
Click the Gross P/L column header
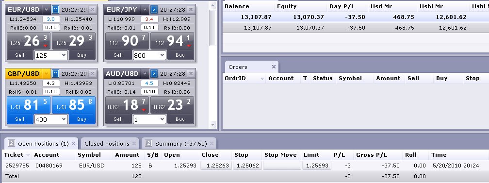372,155
